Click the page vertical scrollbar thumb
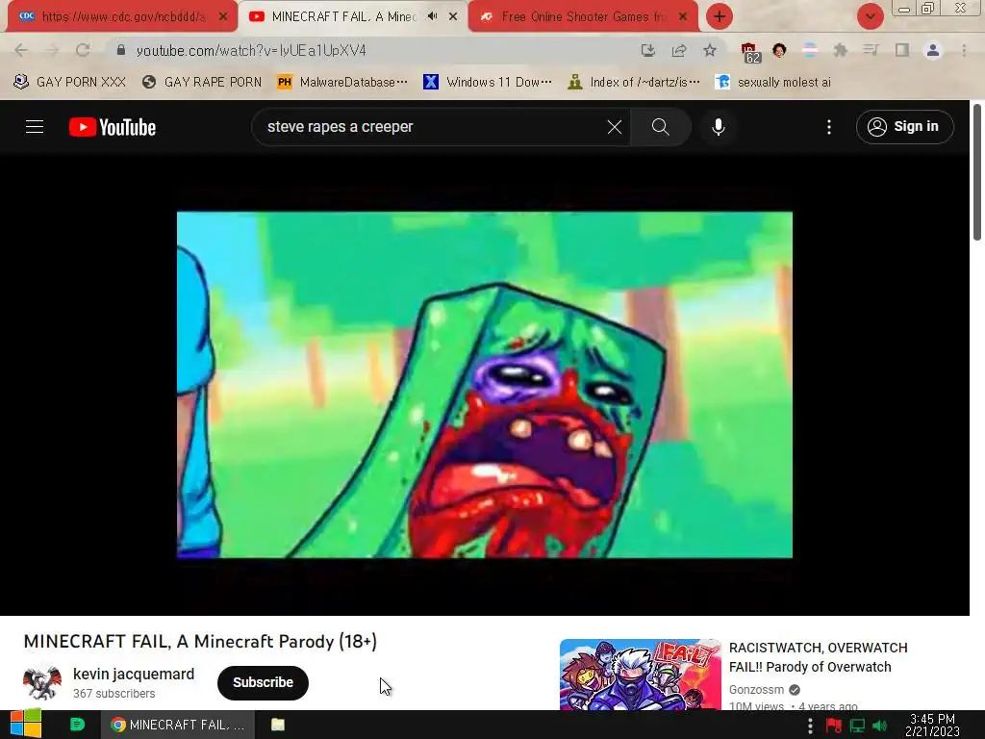The width and height of the screenshot is (985, 739). click(x=977, y=172)
